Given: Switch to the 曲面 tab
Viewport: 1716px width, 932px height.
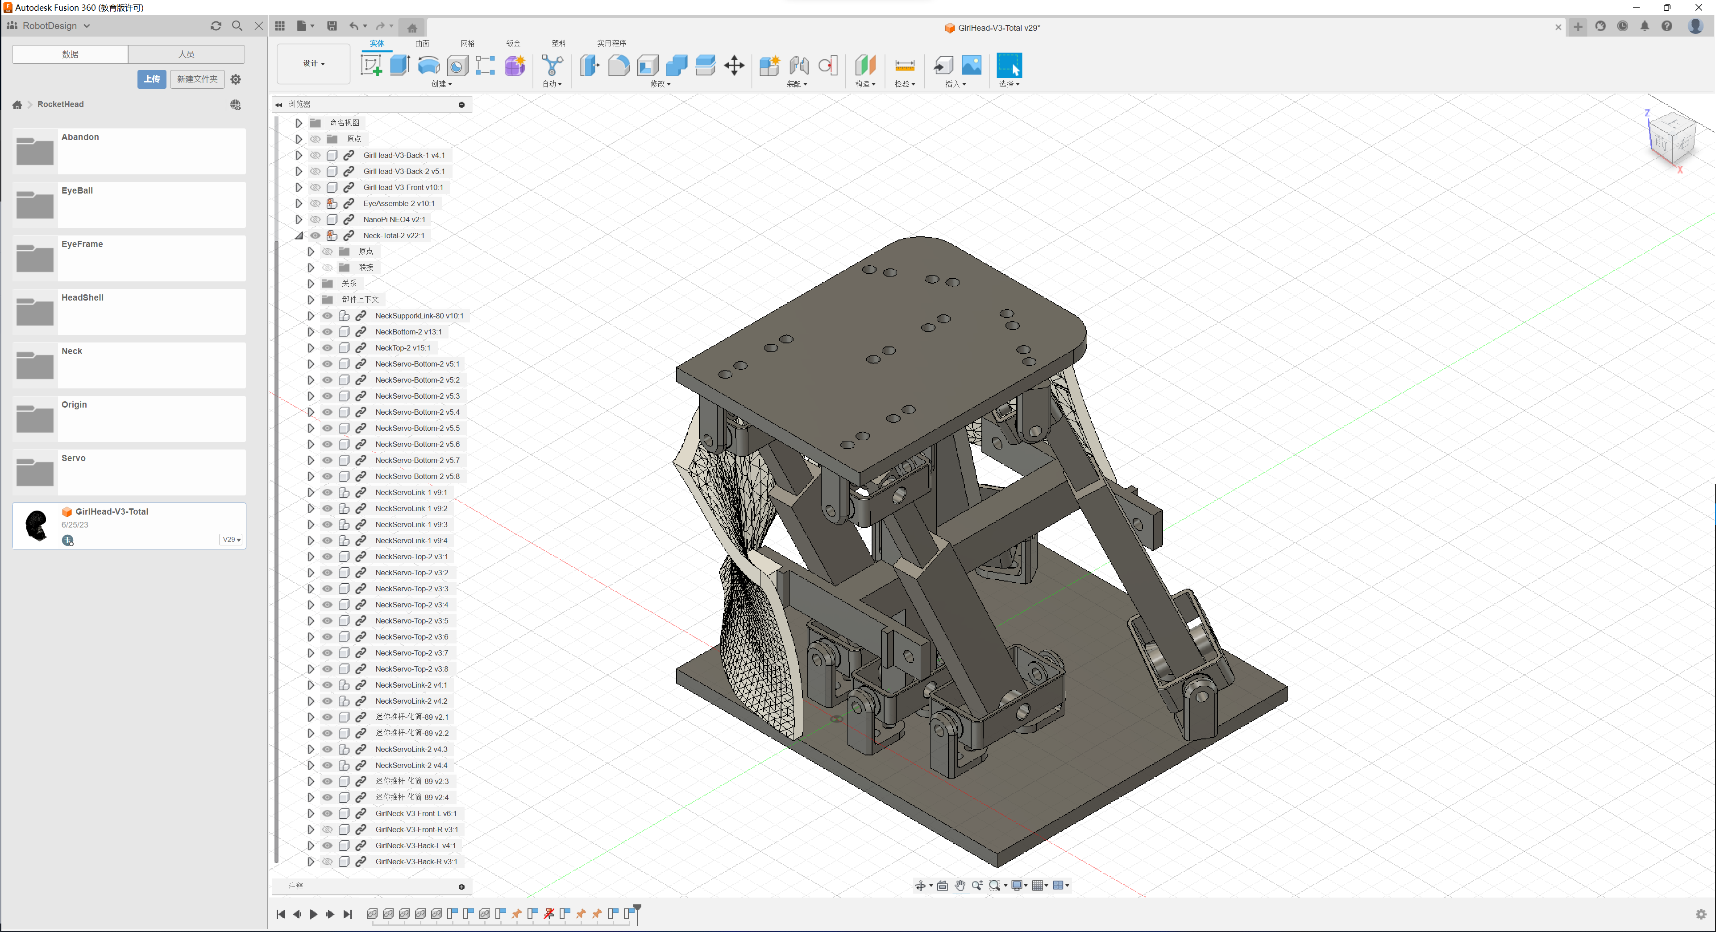Looking at the screenshot, I should tap(422, 43).
